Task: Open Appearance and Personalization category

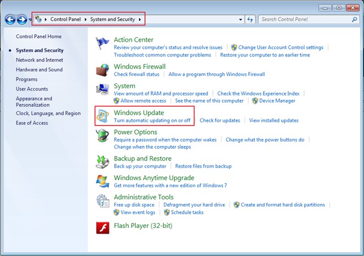Action: point(34,102)
